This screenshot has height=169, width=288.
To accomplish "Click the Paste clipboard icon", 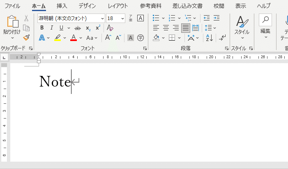I will [12, 21].
